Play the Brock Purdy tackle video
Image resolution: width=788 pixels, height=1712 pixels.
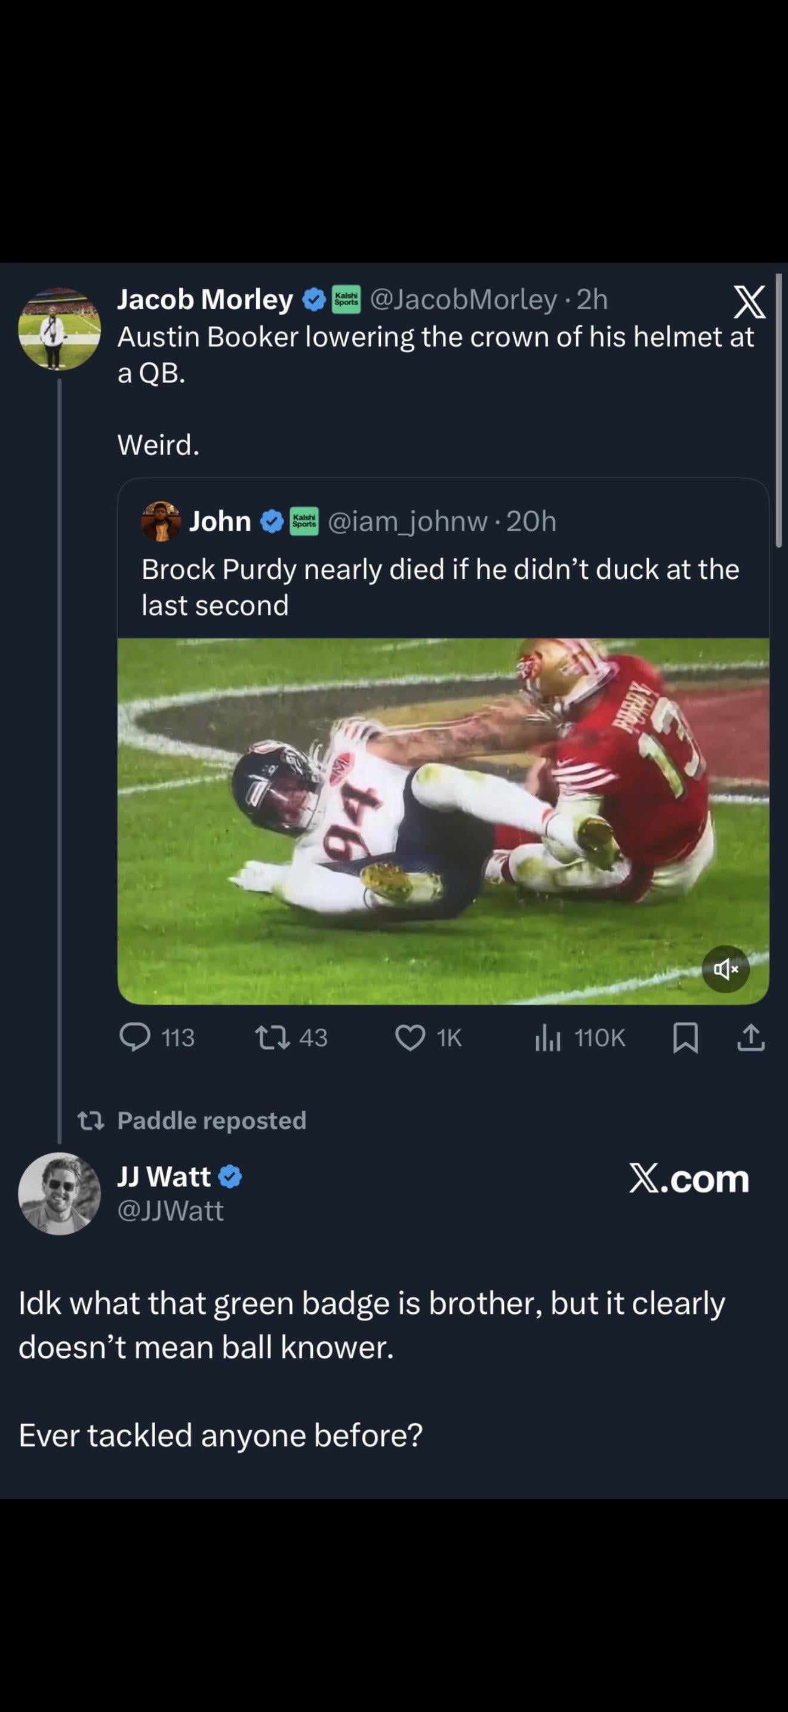point(443,821)
